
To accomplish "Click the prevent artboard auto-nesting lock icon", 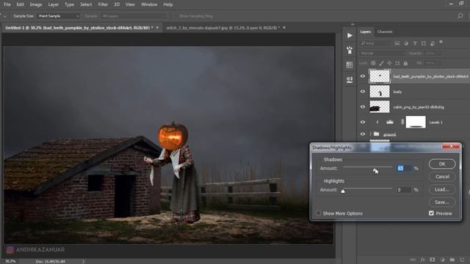I will click(x=397, y=63).
